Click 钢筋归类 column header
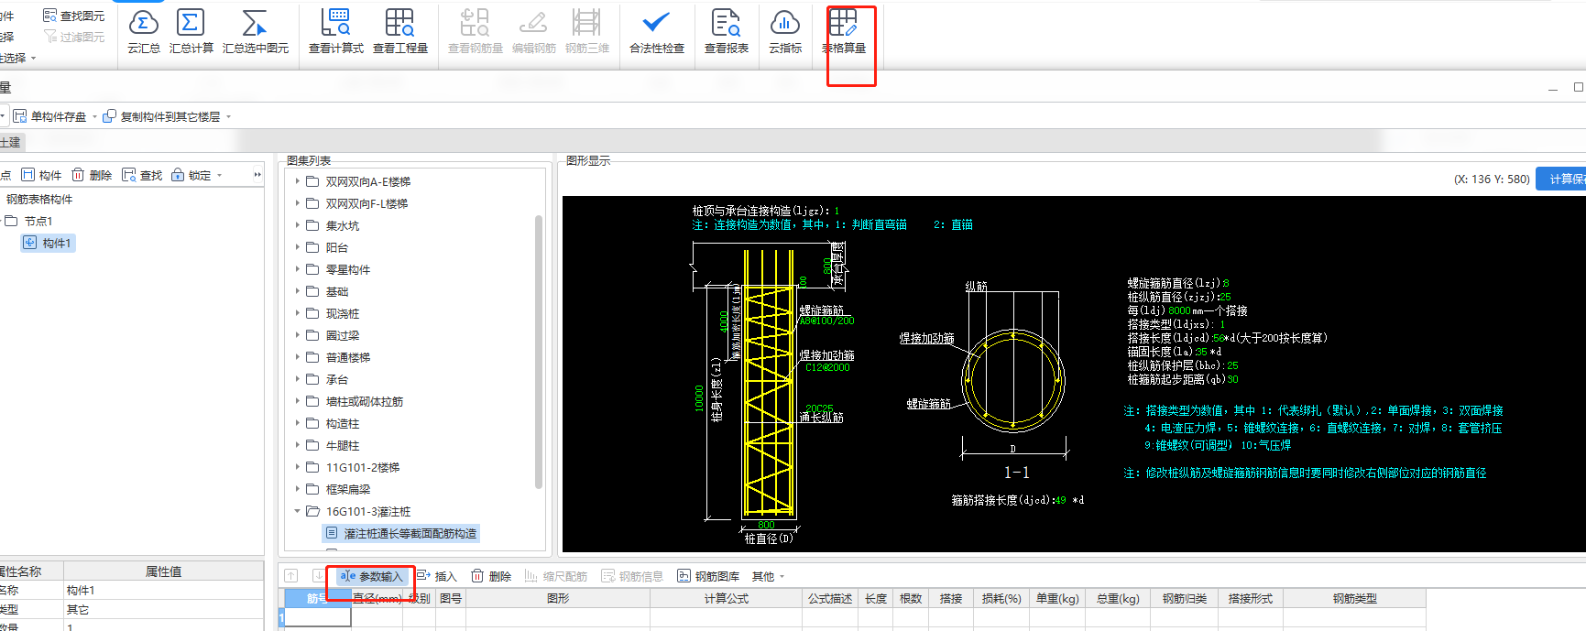Image resolution: width=1586 pixels, height=631 pixels. (x=1185, y=598)
